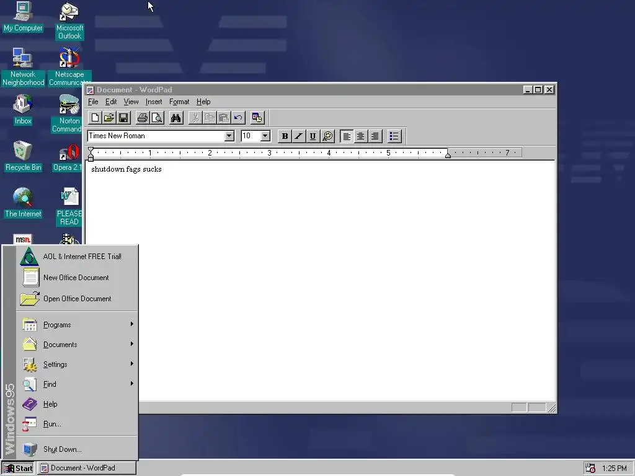Open the View menu

pos(131,102)
